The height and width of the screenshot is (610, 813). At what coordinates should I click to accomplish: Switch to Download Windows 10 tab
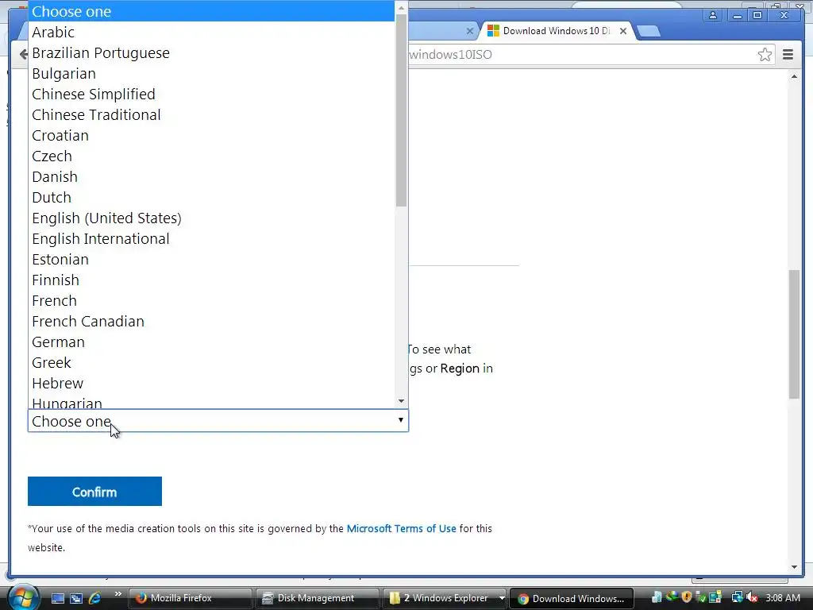pyautogui.click(x=557, y=31)
